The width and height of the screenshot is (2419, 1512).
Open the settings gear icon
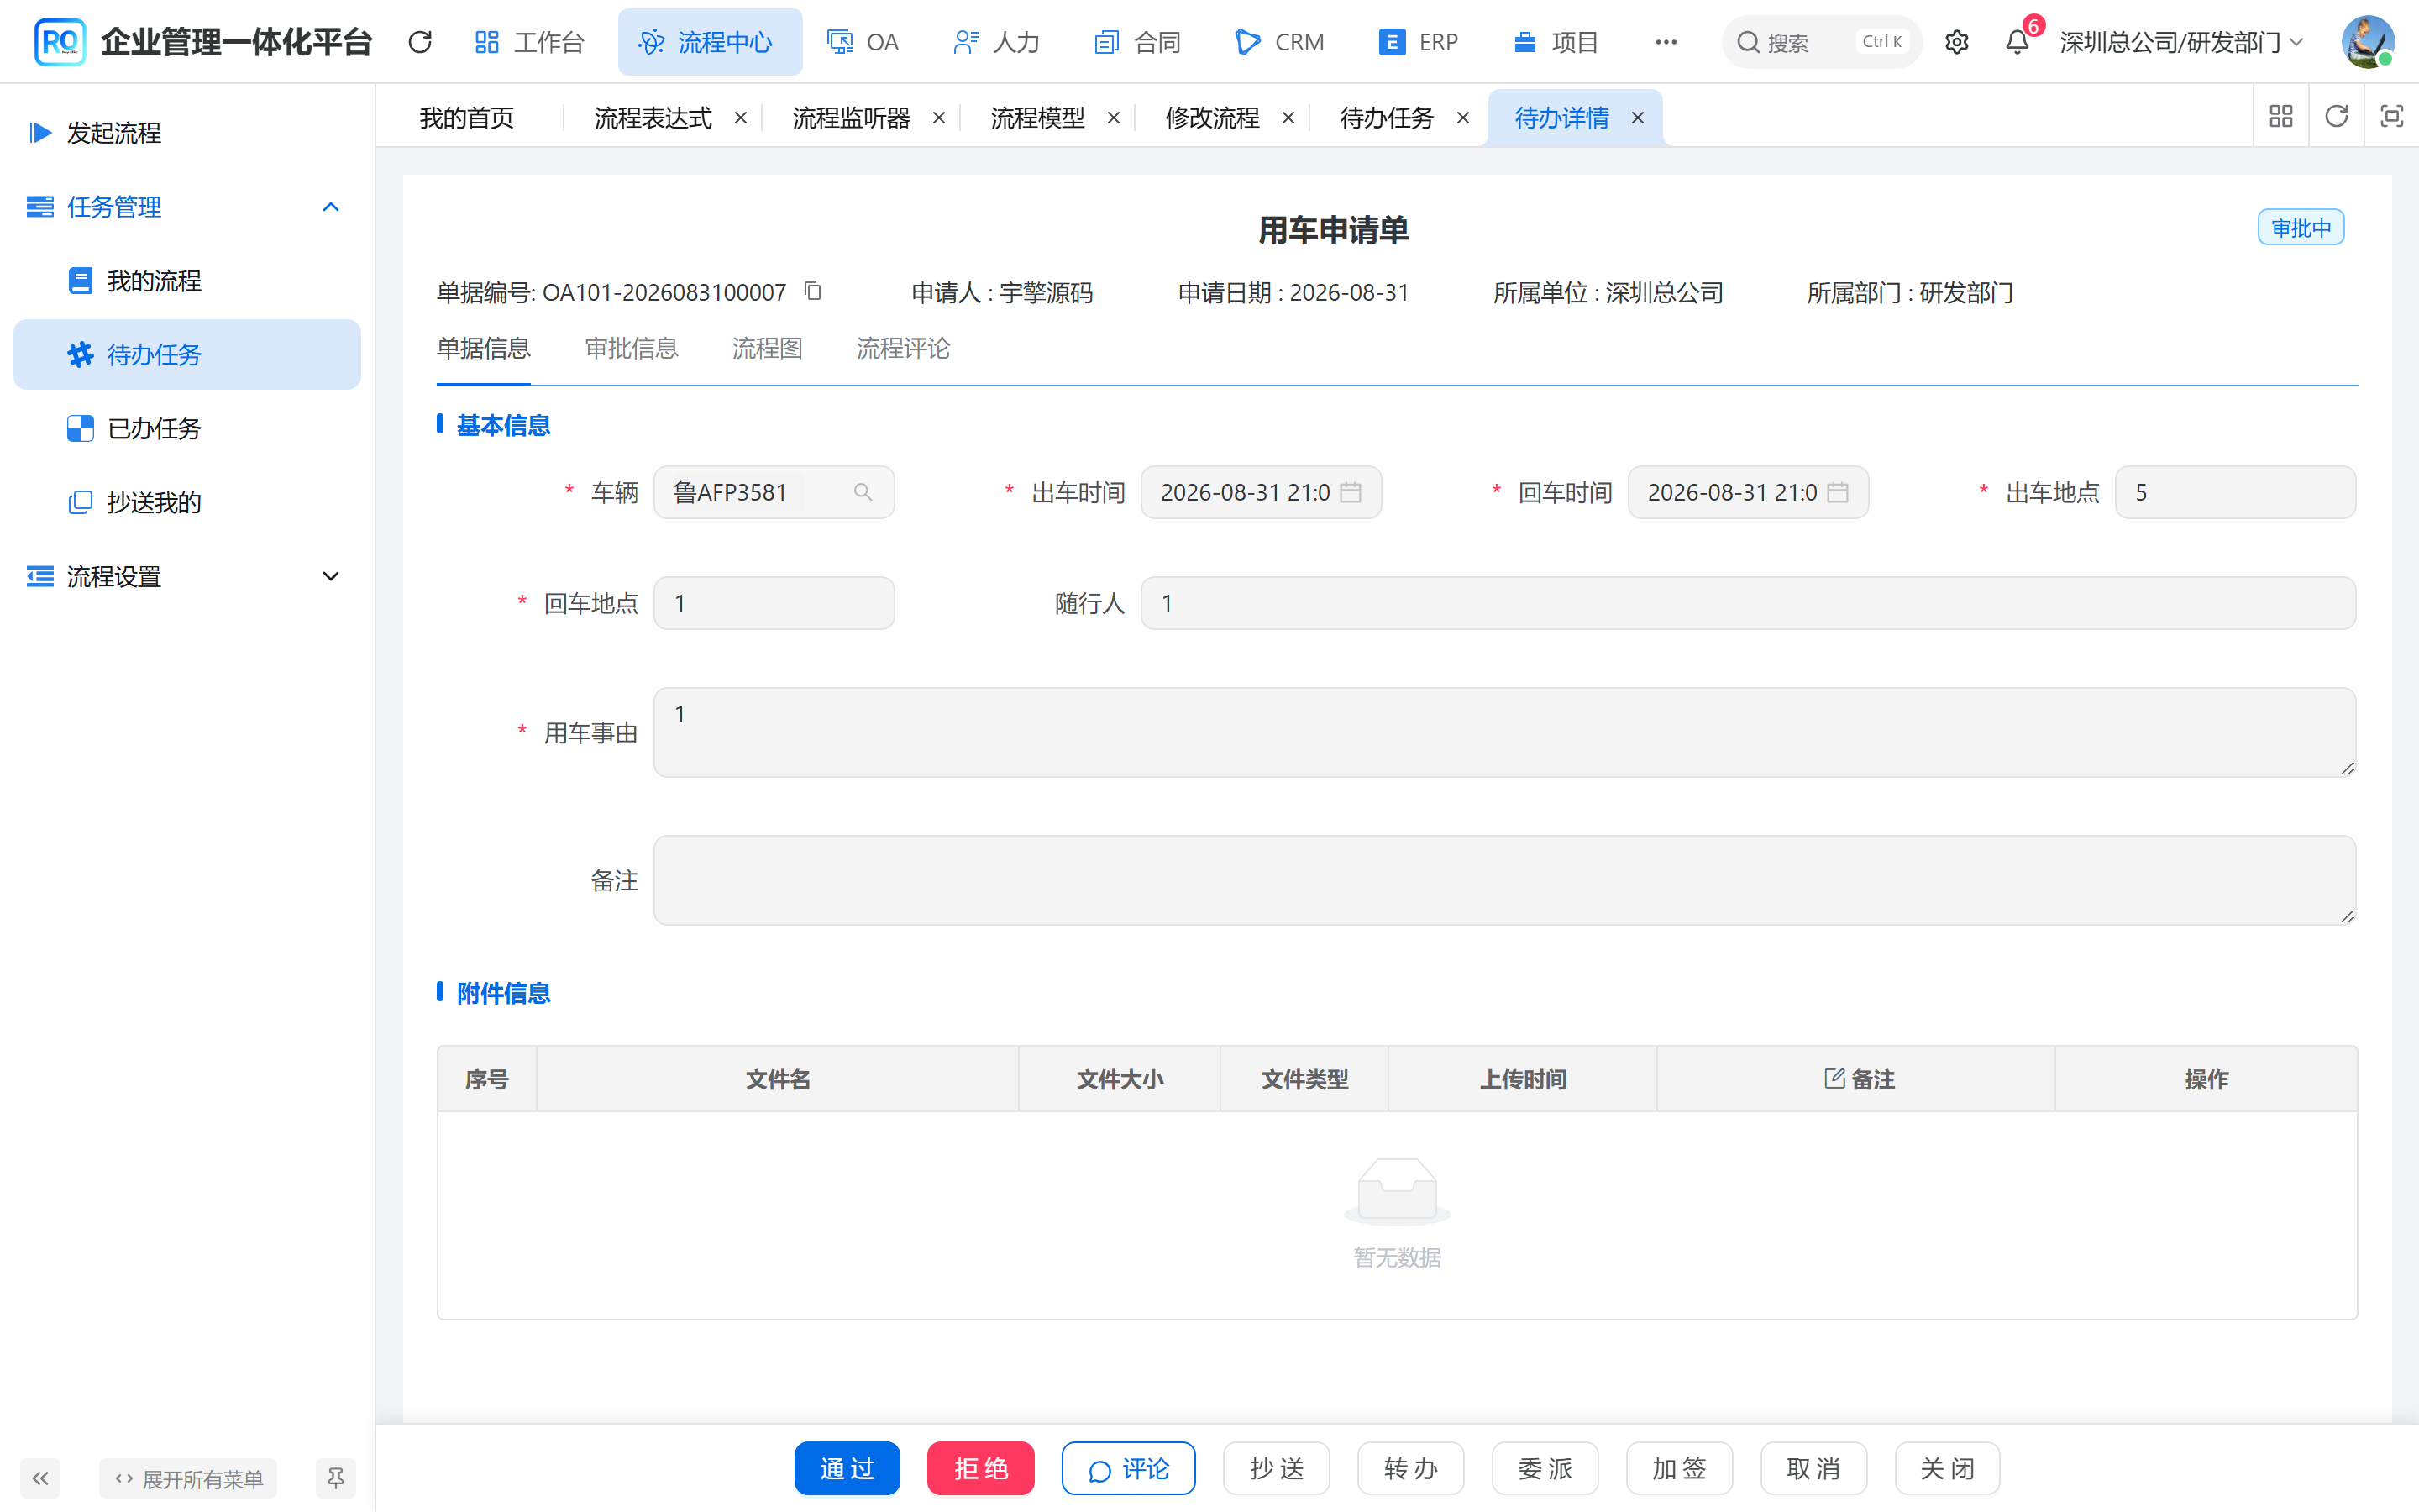click(x=1956, y=42)
